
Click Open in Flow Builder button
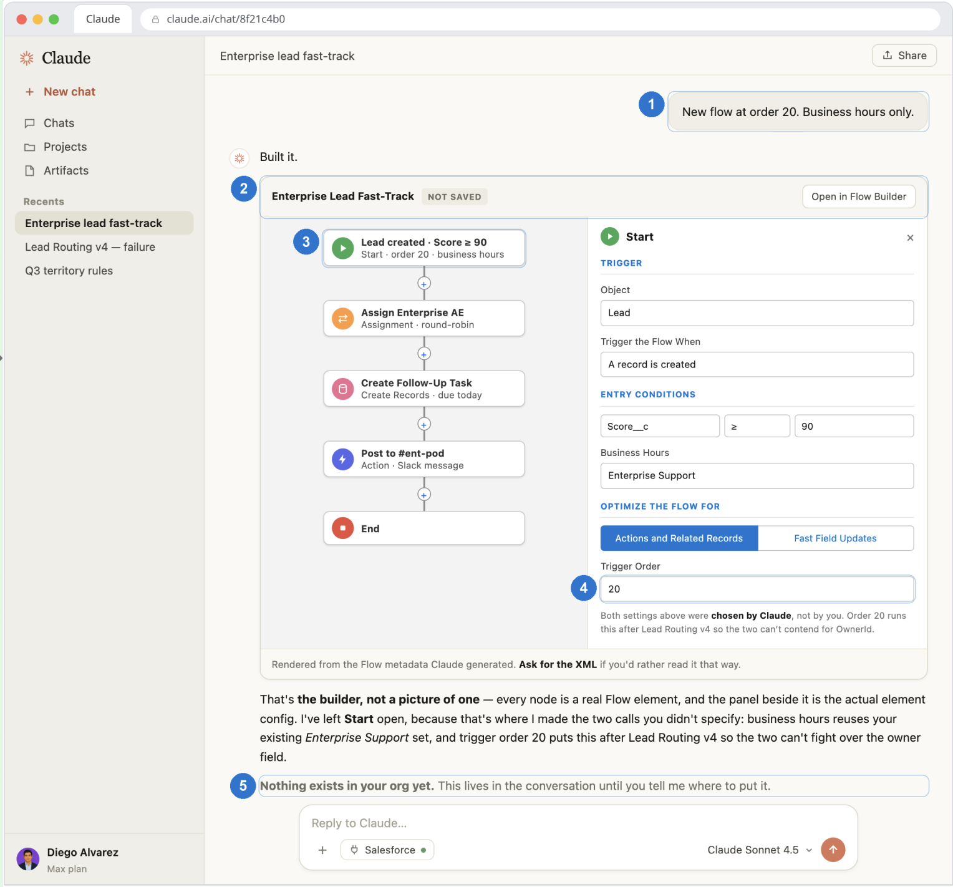pyautogui.click(x=859, y=196)
